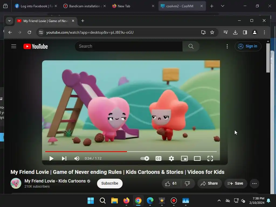The image size is (276, 207).
Task: Save video to playlist
Action: click(236, 184)
